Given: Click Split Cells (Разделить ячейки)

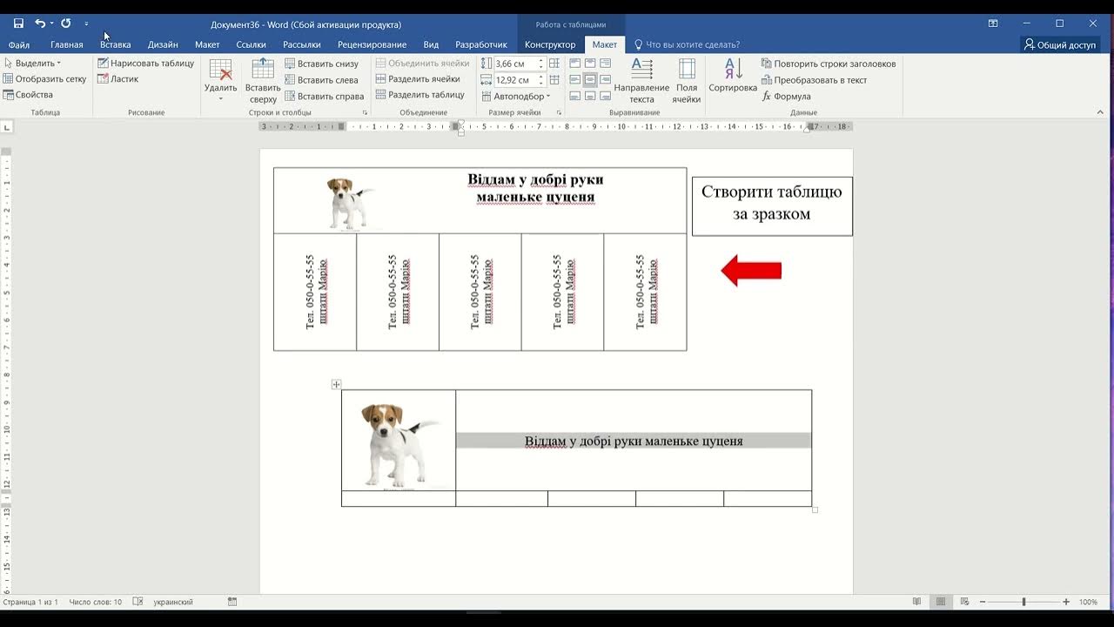Looking at the screenshot, I should (x=418, y=79).
